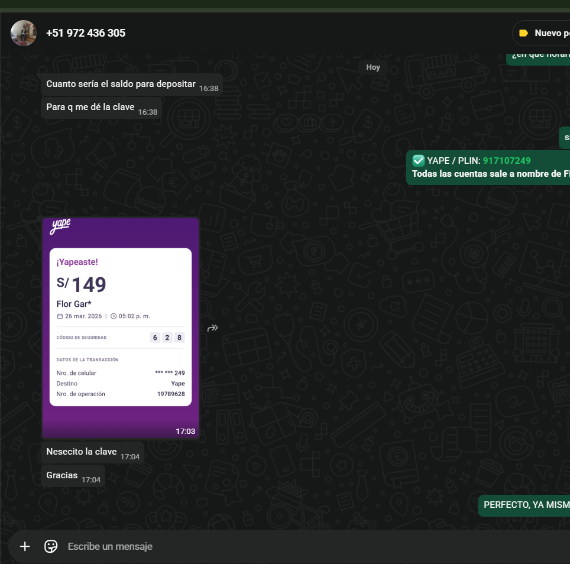Open the emoji and sticker picker

51,546
